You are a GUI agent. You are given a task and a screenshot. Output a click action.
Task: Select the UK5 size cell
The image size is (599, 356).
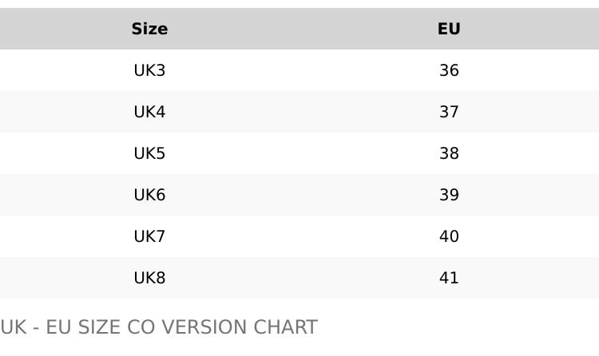coord(149,153)
